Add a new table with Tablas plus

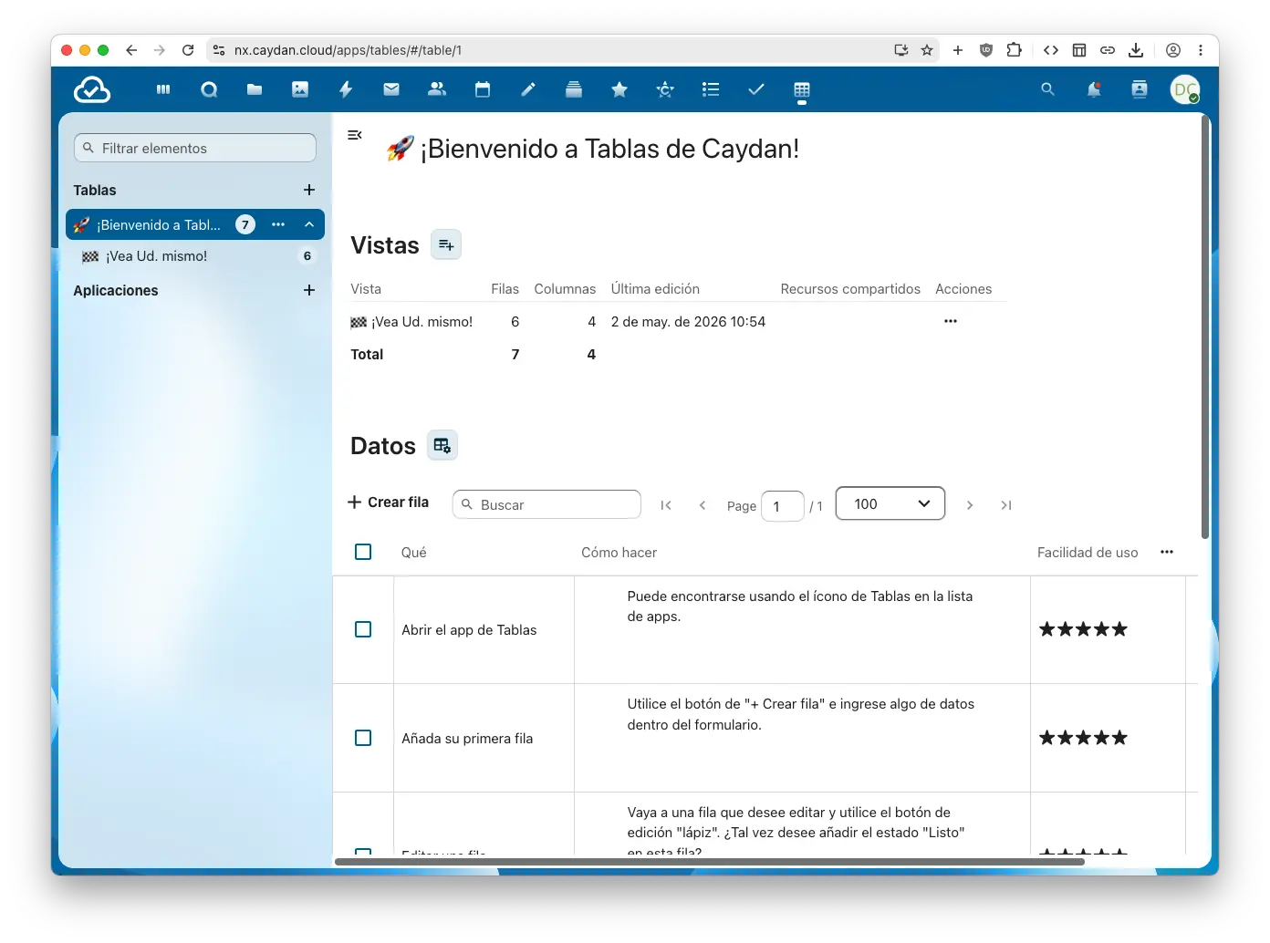[x=309, y=190]
